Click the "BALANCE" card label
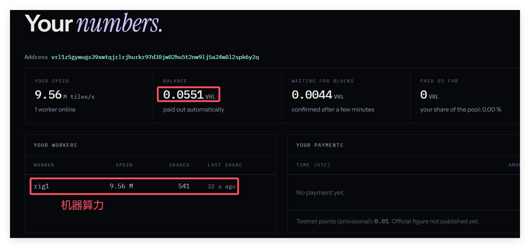This screenshot has width=530, height=248. point(175,81)
